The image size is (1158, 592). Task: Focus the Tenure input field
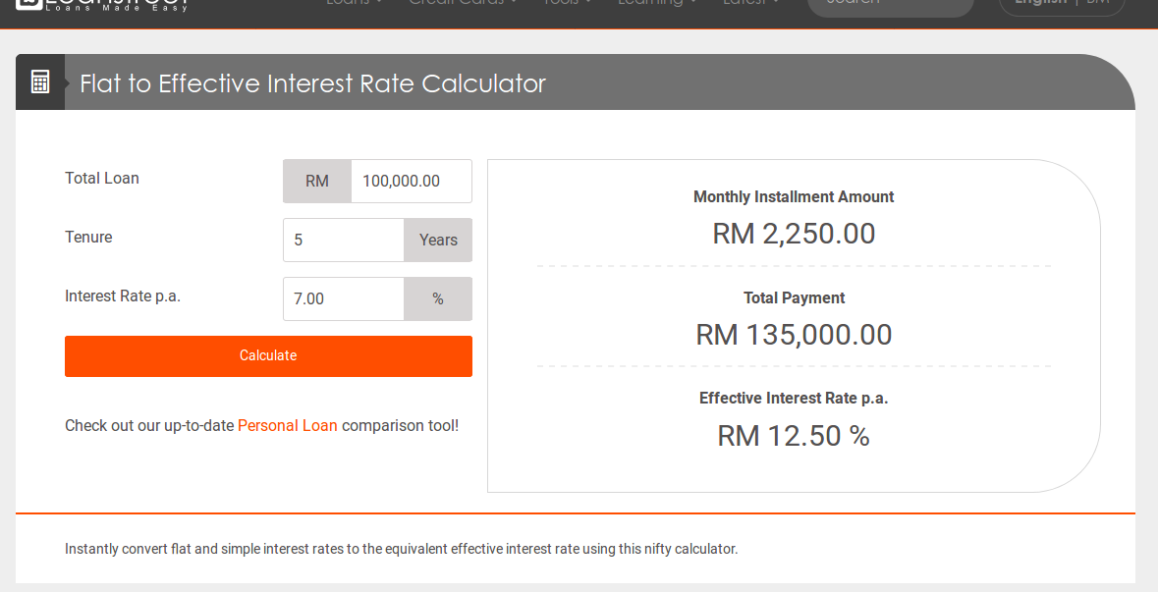tap(343, 241)
